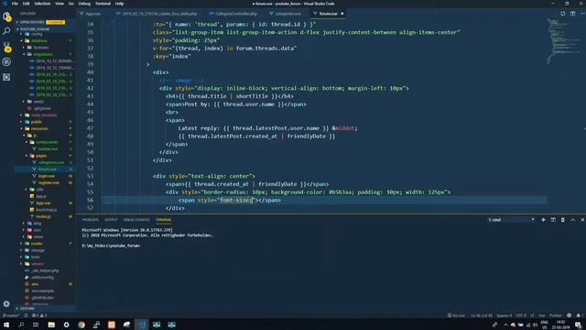The image size is (586, 330).
Task: Open Chrome from the Windows taskbar
Action: pyautogui.click(x=81, y=324)
